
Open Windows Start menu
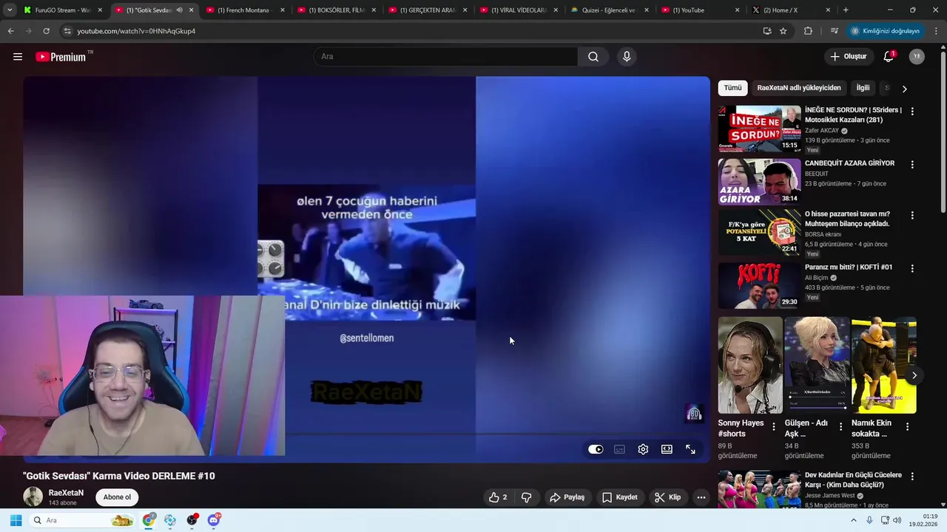click(16, 520)
